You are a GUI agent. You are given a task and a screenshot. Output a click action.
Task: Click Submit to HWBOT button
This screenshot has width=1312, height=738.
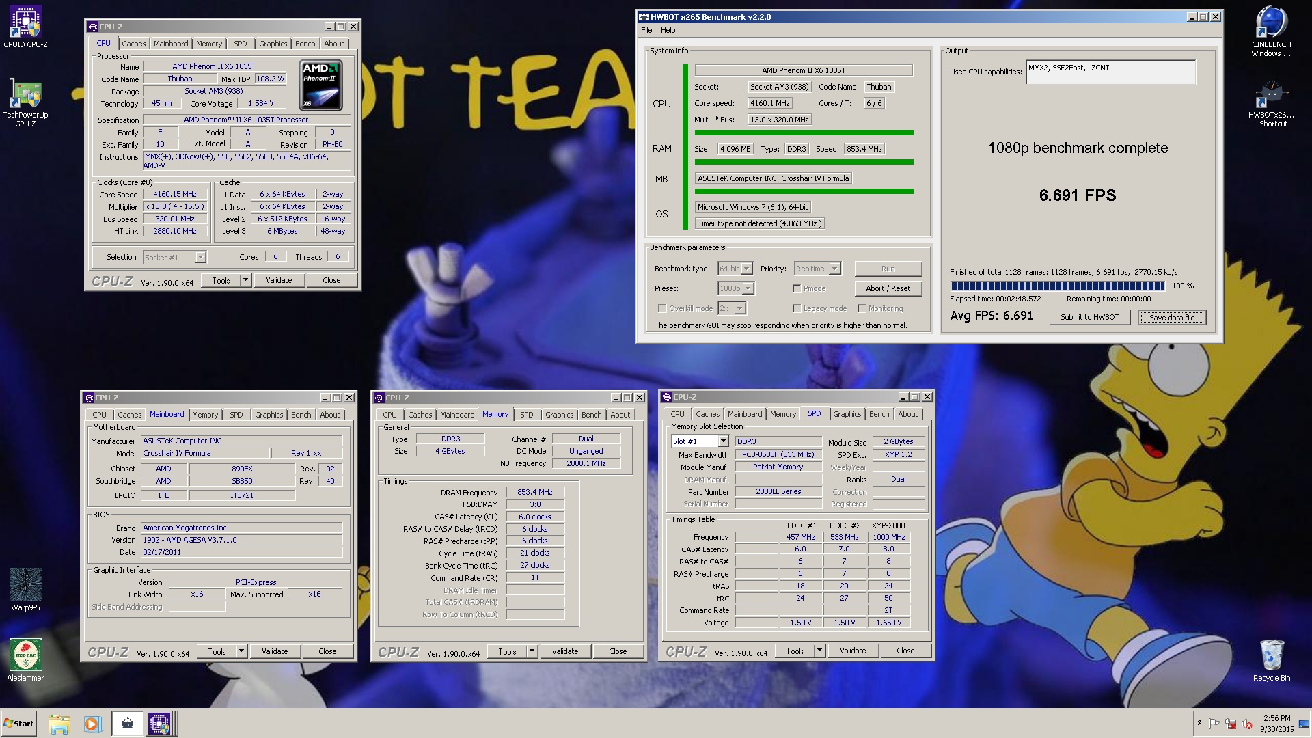coord(1090,317)
